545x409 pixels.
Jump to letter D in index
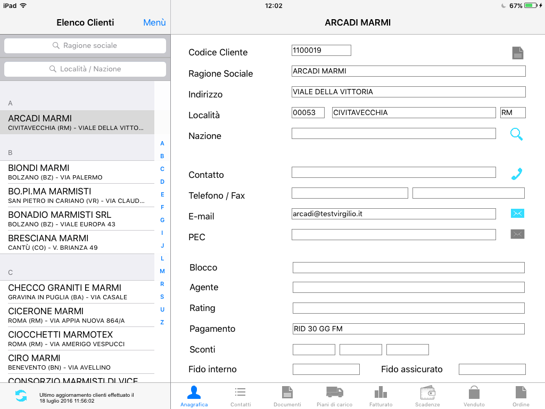pyautogui.click(x=162, y=182)
